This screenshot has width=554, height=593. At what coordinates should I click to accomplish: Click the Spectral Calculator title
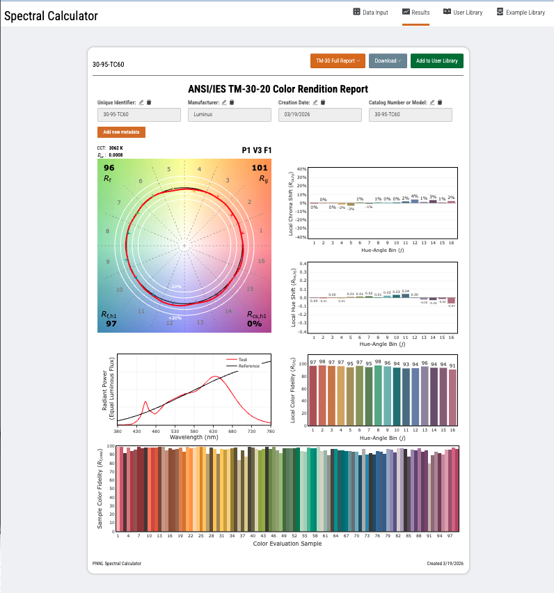click(51, 15)
